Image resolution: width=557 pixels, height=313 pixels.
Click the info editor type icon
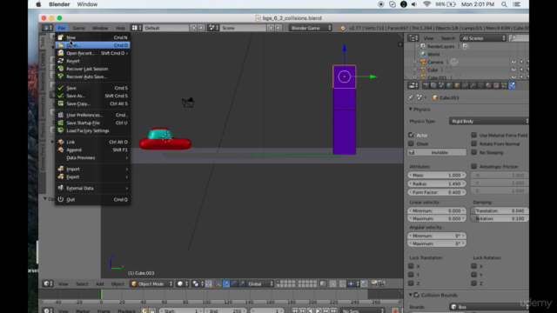point(47,28)
